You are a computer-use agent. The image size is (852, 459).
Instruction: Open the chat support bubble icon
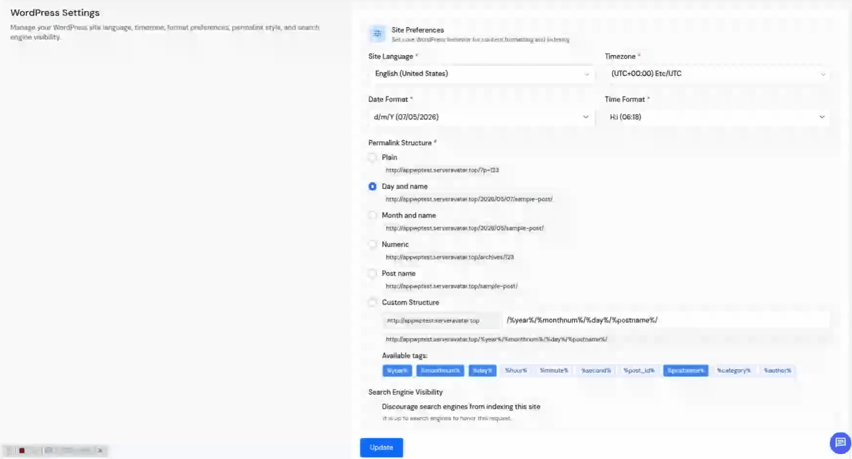(x=840, y=442)
